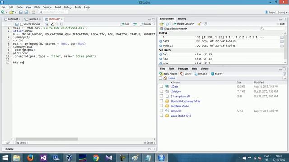Refresh Environment pane icon

tap(205, 24)
